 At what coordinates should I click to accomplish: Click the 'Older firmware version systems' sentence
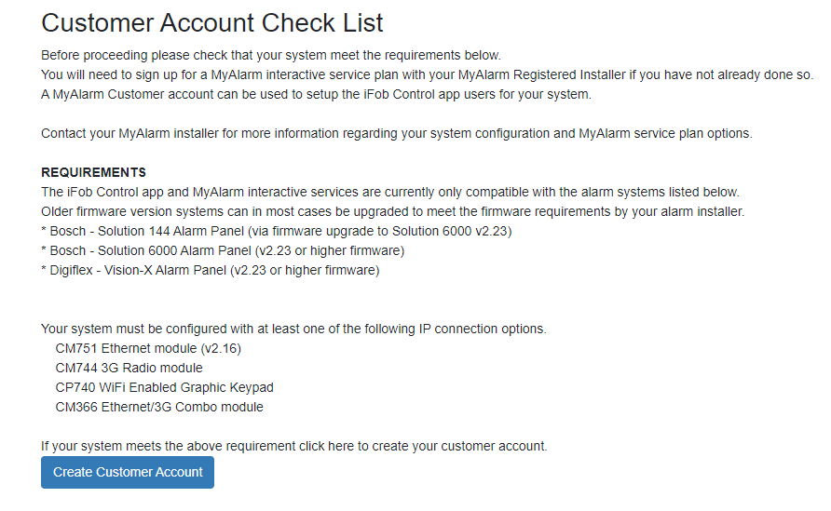point(393,212)
